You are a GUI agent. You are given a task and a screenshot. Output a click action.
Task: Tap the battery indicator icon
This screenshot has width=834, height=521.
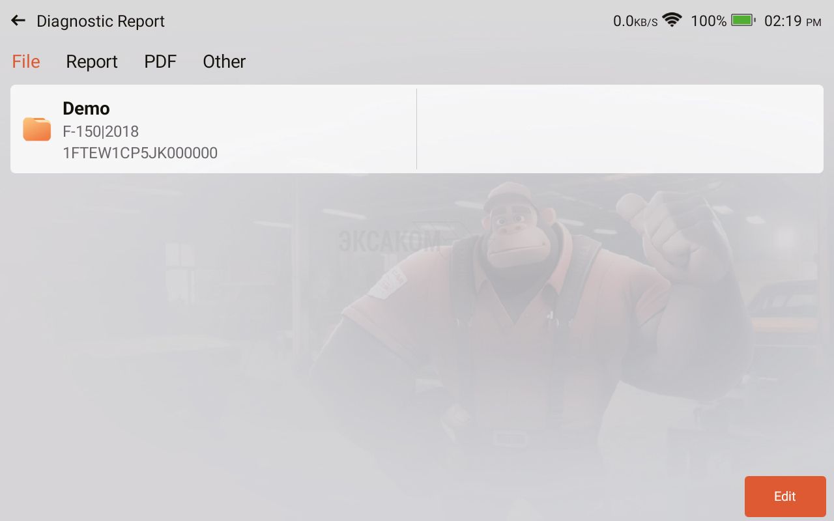pyautogui.click(x=743, y=20)
